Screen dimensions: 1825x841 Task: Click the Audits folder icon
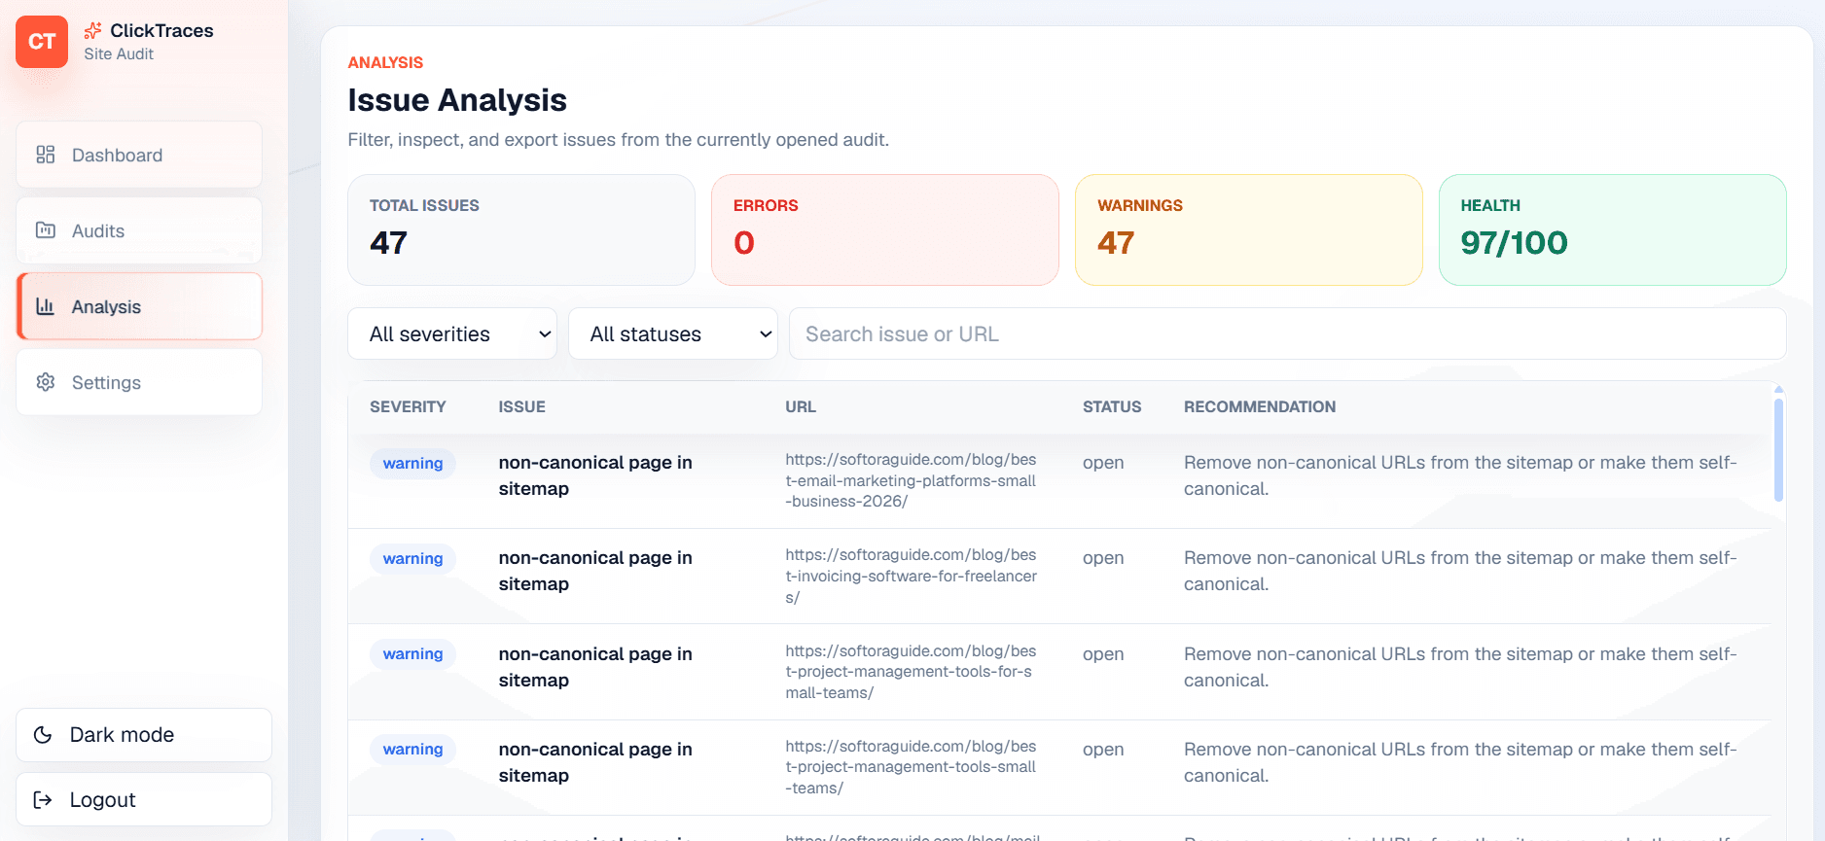point(46,230)
